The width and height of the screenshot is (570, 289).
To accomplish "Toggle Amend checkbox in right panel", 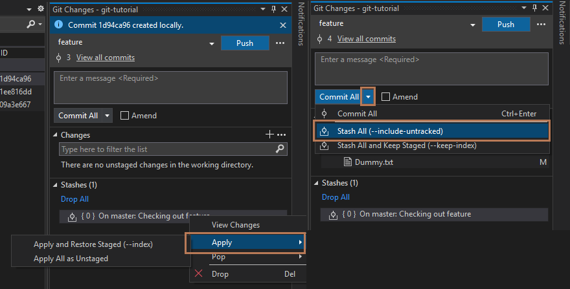I will [x=385, y=96].
